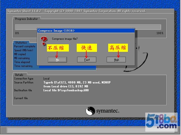
Task: Click the Speed (MB/min) statistic
Action: pyautogui.click(x=24, y=50)
